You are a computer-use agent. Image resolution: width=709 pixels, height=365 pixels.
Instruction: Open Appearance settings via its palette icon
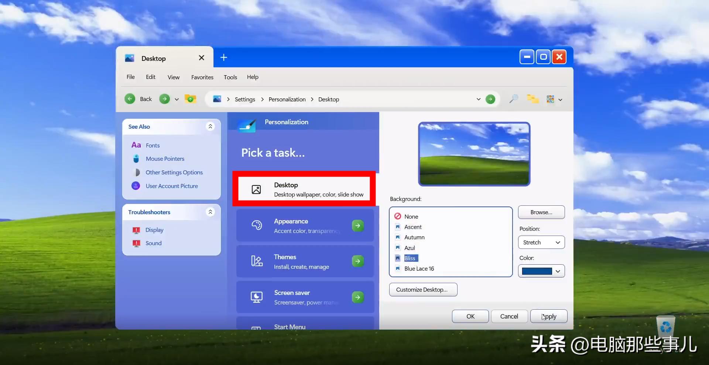click(257, 225)
